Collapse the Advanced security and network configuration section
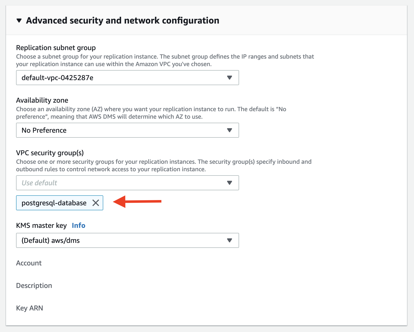The width and height of the screenshot is (414, 332). [x=19, y=21]
